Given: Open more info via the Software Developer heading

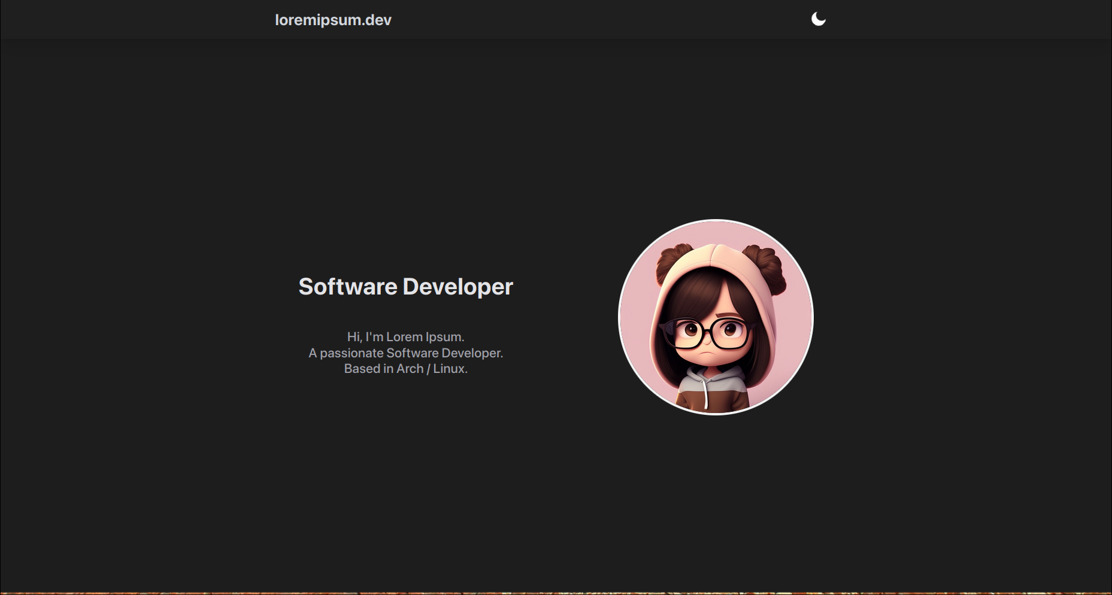Looking at the screenshot, I should click(405, 287).
